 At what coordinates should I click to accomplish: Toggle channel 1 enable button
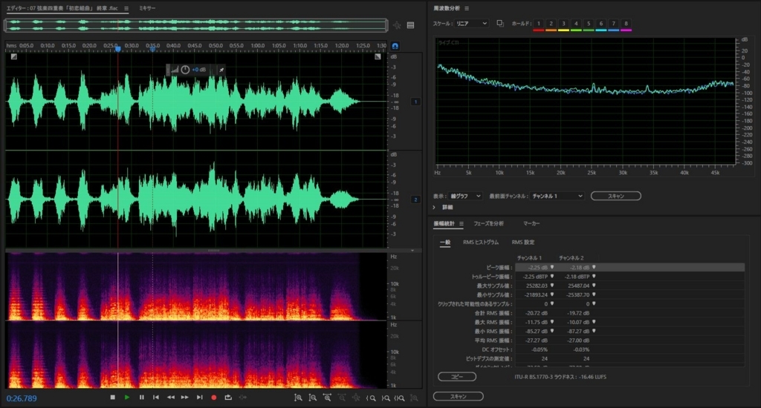pyautogui.click(x=415, y=102)
